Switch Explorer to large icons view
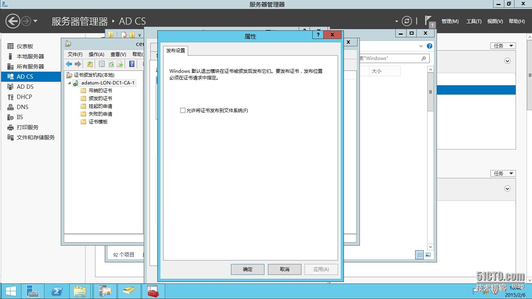The width and height of the screenshot is (532, 299). click(x=428, y=255)
